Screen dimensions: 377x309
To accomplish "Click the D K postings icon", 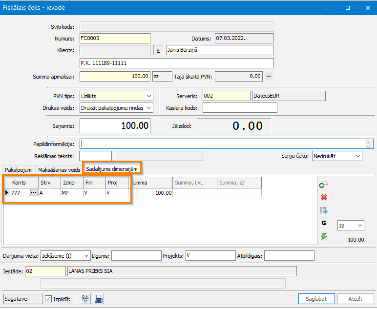I will click(85, 299).
